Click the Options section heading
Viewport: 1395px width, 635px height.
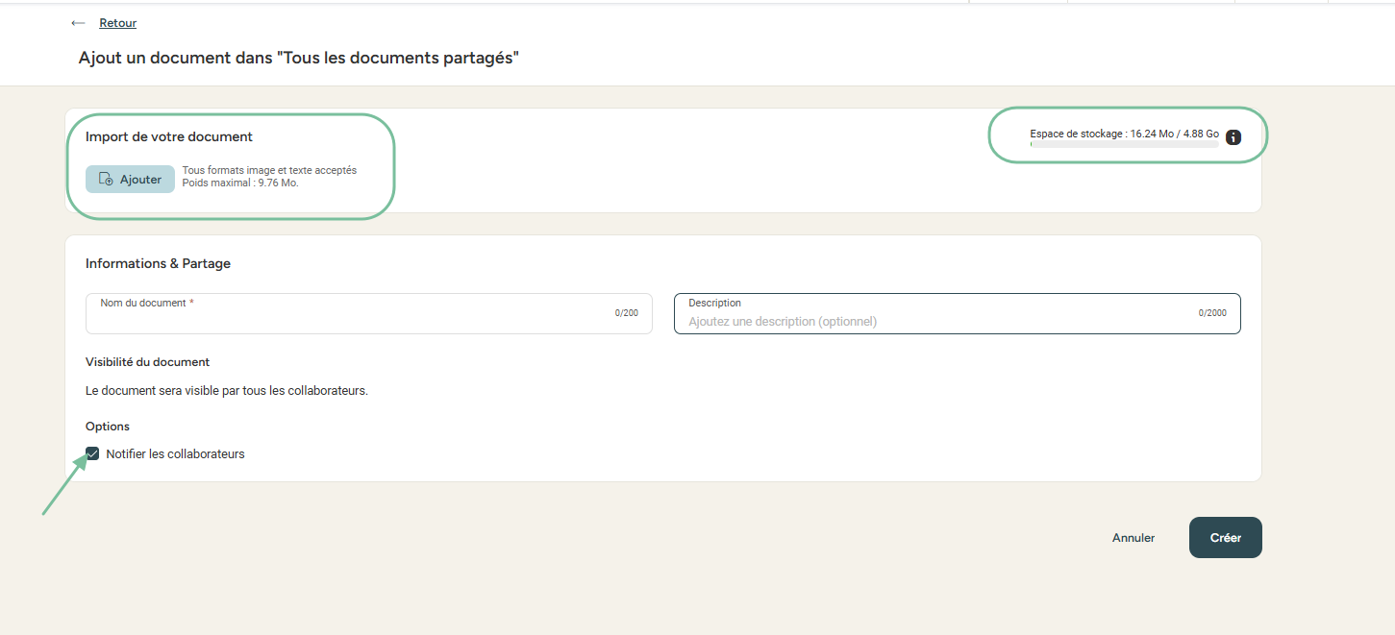pyautogui.click(x=108, y=427)
